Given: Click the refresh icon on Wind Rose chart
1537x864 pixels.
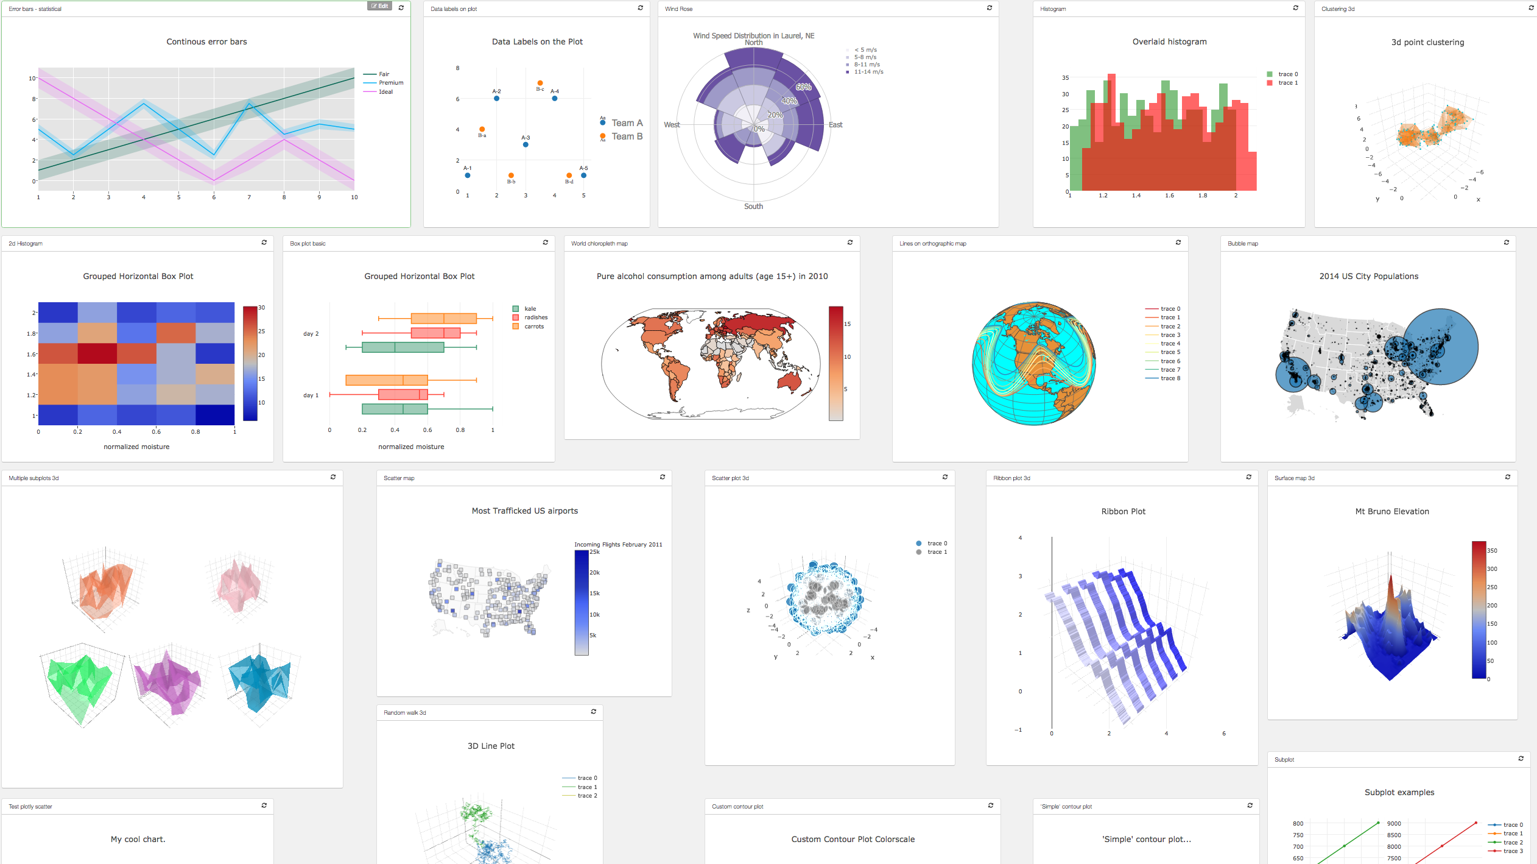Looking at the screenshot, I should click(989, 9).
